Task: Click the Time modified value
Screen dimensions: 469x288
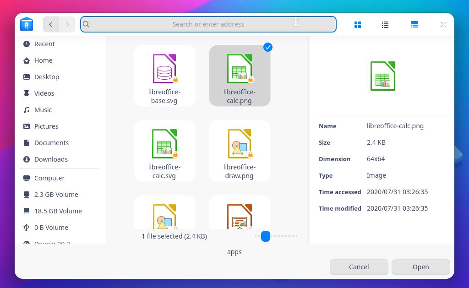Action: (397, 208)
